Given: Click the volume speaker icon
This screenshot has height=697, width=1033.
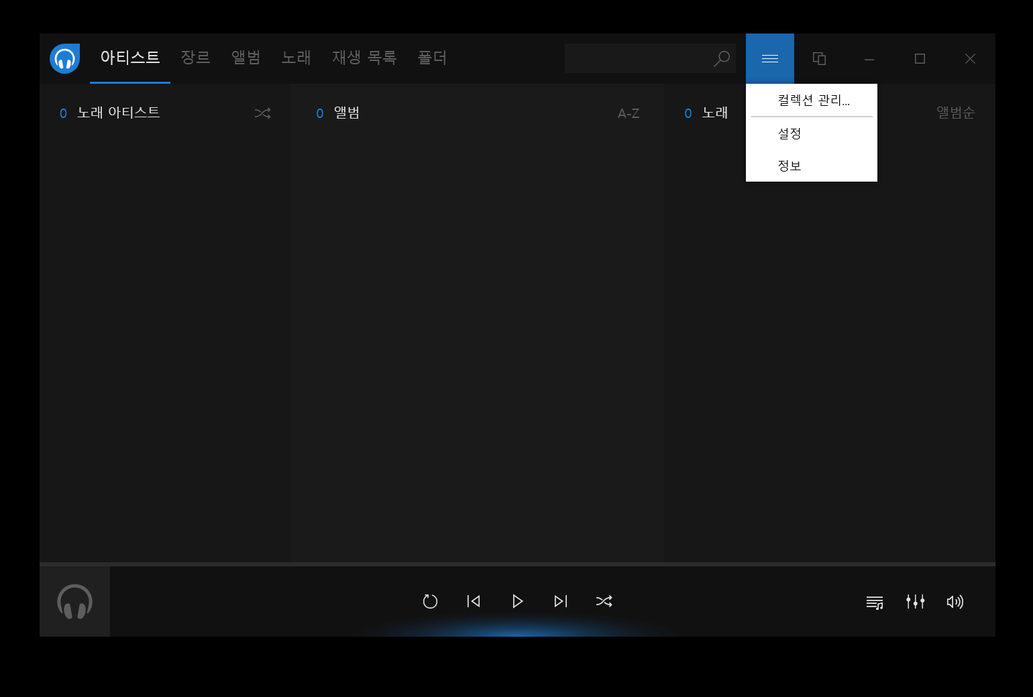Looking at the screenshot, I should click(955, 602).
